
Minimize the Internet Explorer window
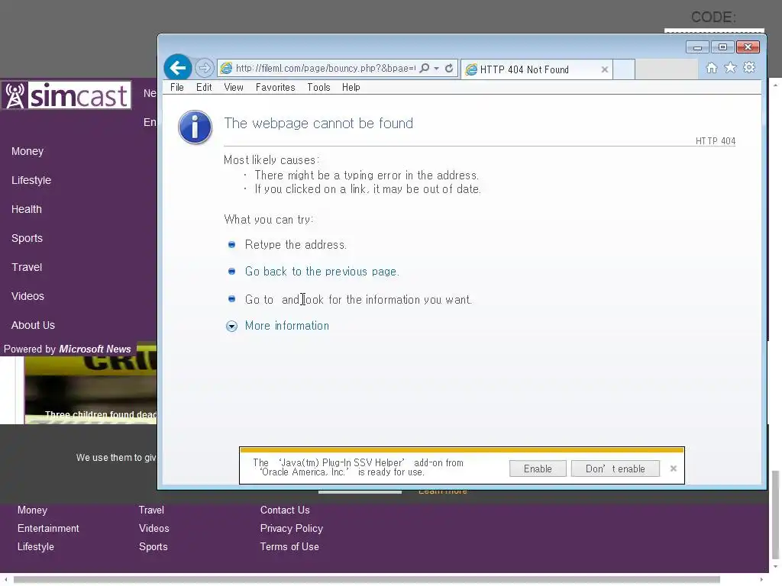point(697,47)
